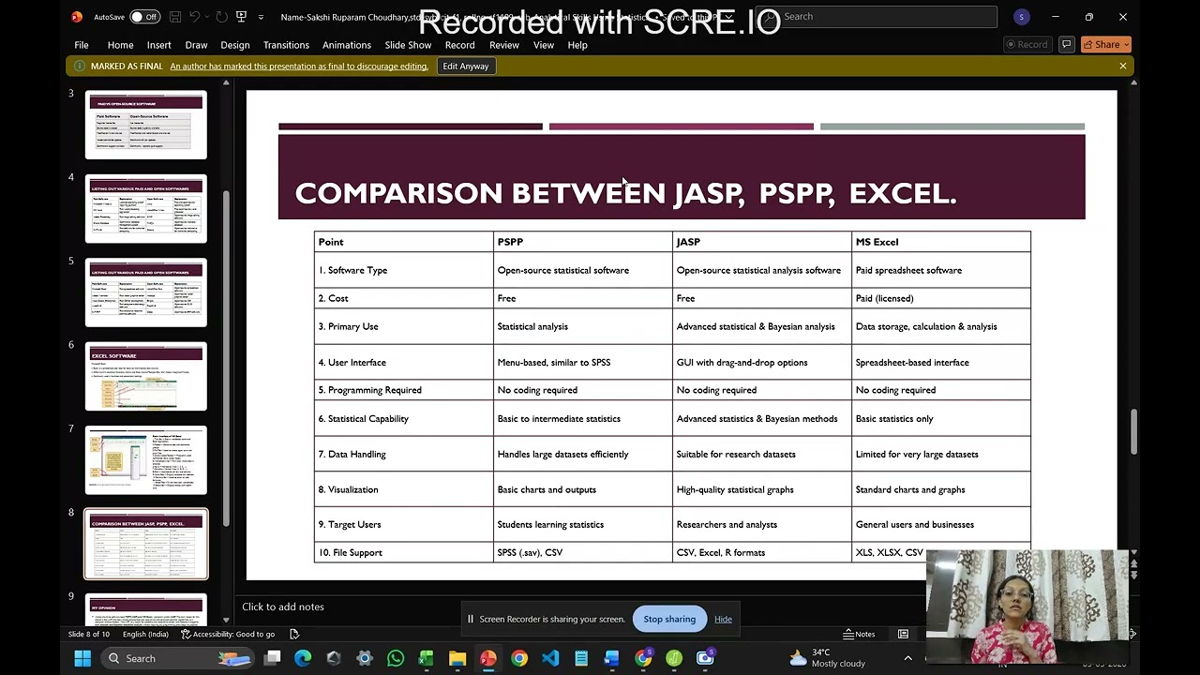The height and width of the screenshot is (675, 1200).
Task: Click the slide panel scroll up arrow
Action: tap(226, 82)
